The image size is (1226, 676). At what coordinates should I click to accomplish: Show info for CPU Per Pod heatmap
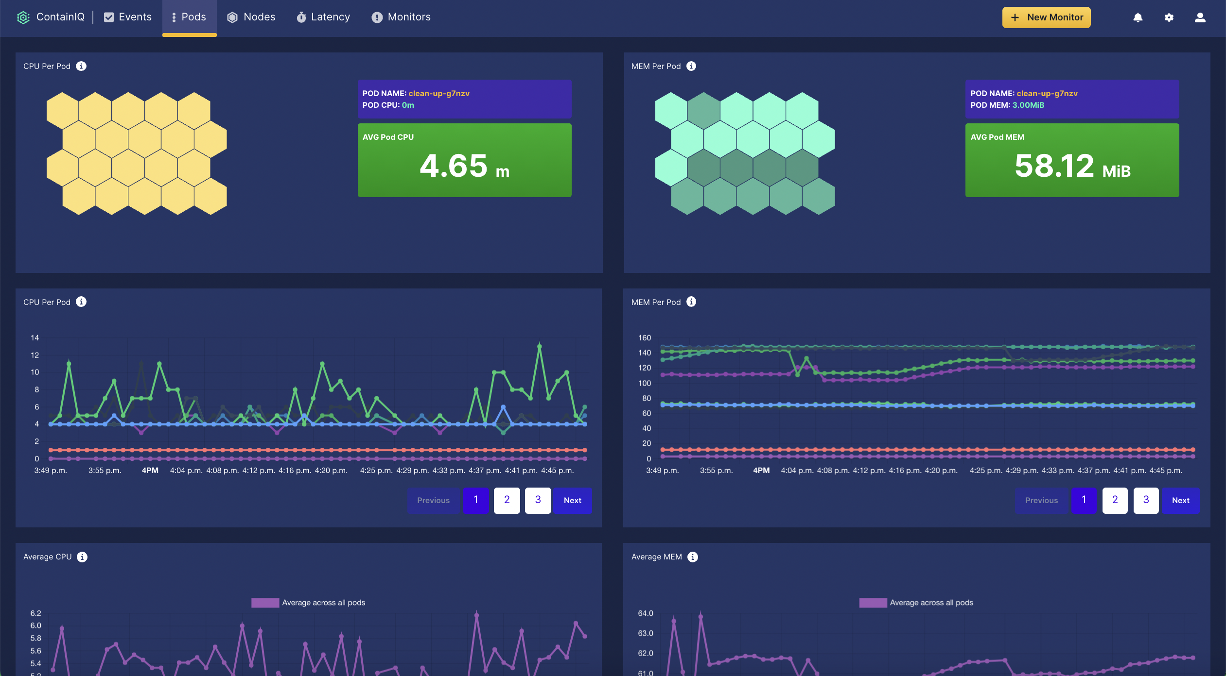point(82,66)
